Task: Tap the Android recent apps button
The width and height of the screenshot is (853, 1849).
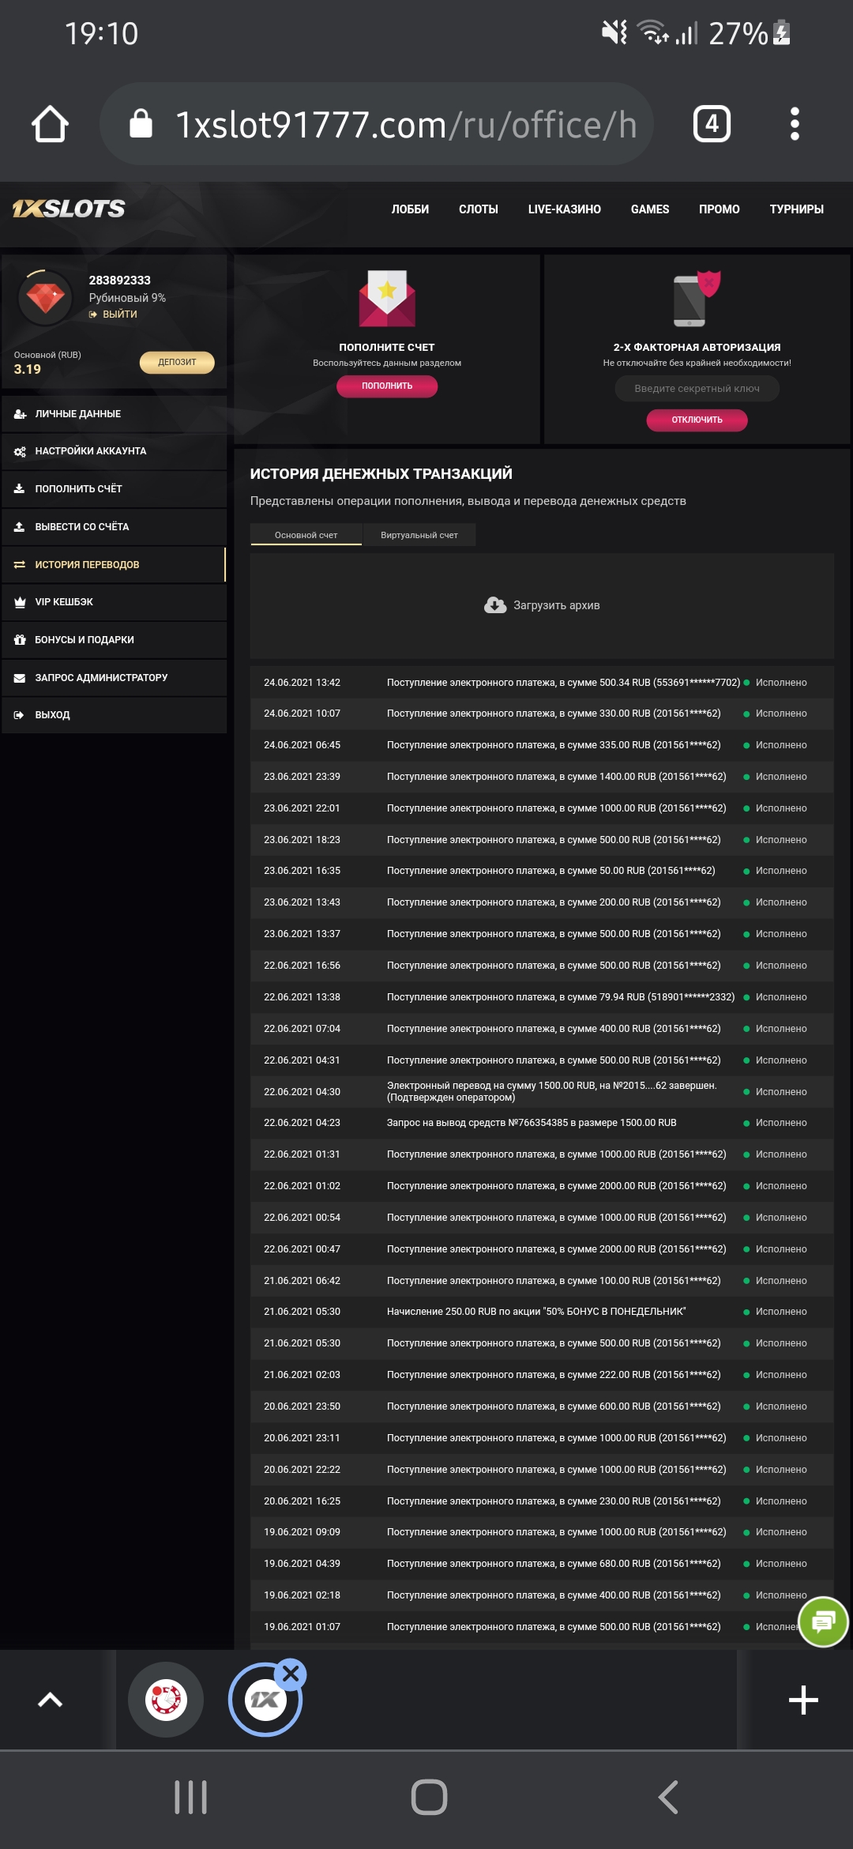Action: click(190, 1798)
